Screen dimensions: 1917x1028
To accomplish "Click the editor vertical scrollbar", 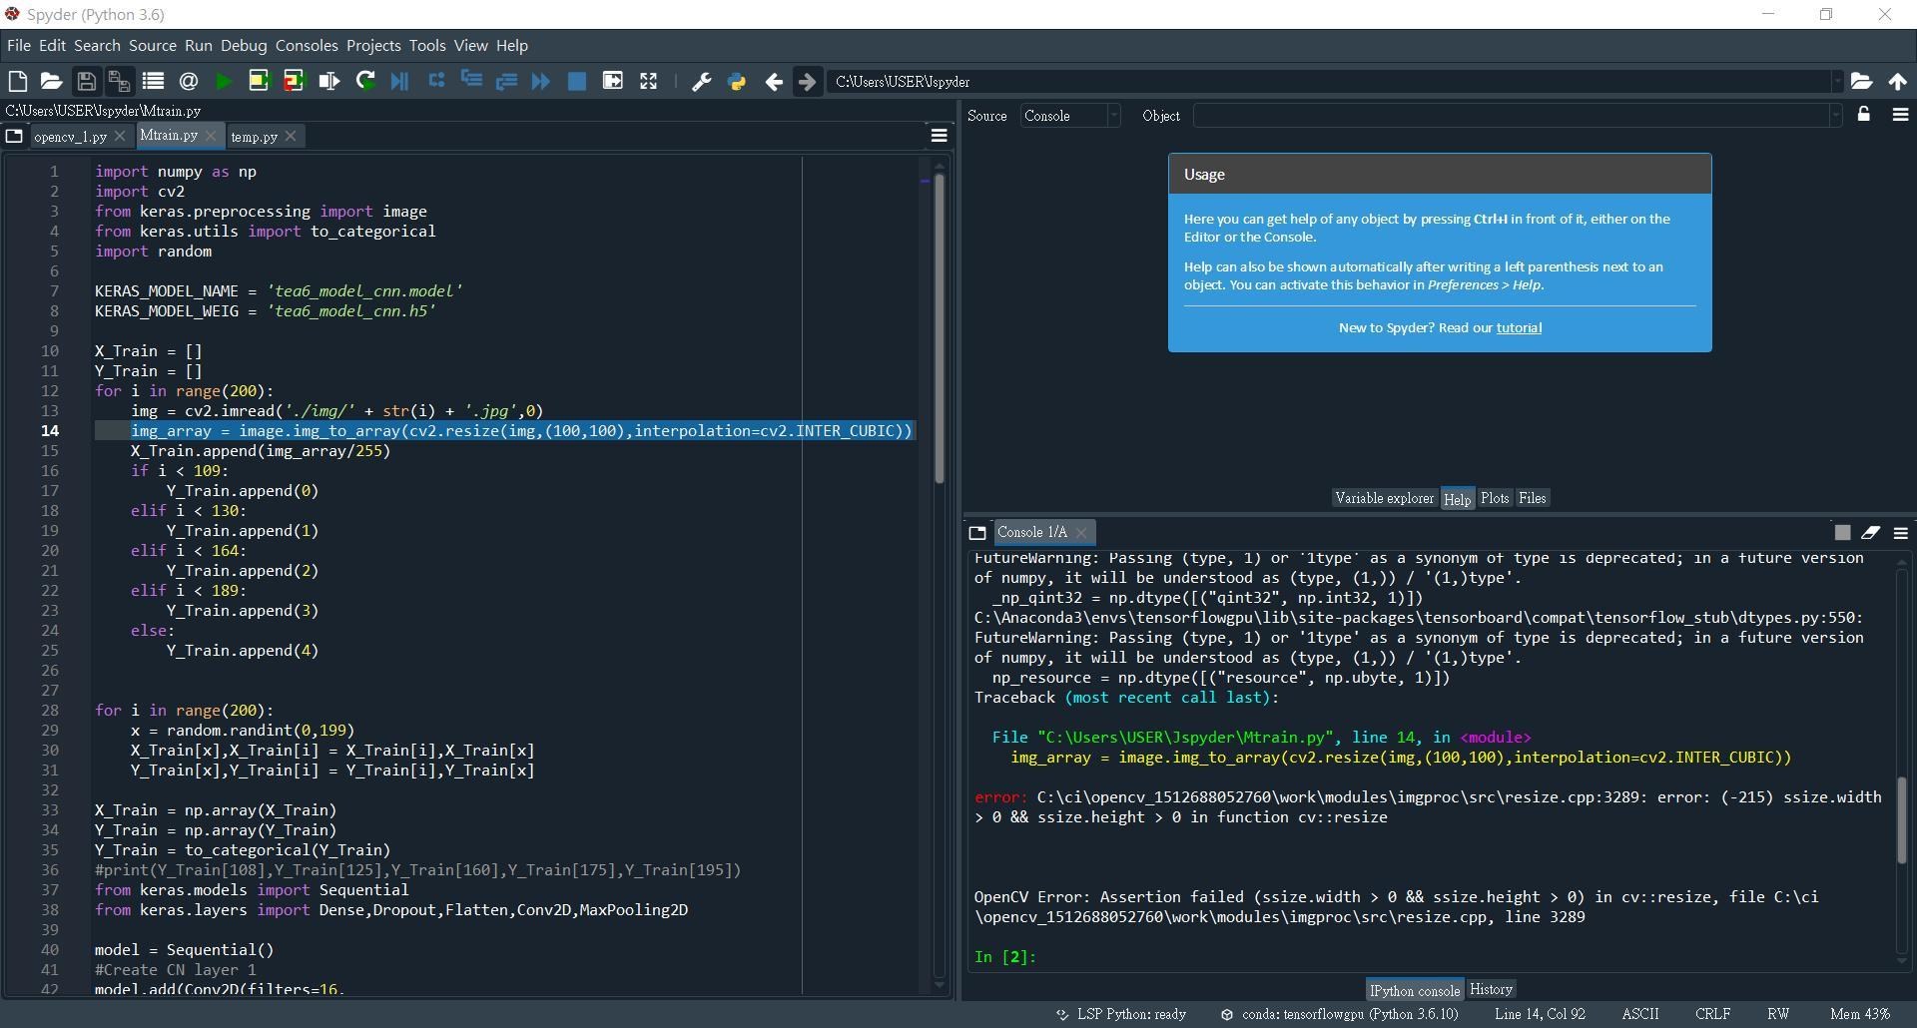I will pos(939,329).
